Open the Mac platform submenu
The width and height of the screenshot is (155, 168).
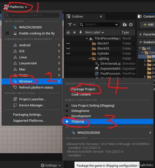32,69
